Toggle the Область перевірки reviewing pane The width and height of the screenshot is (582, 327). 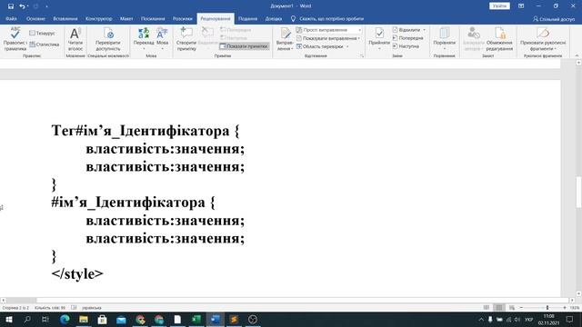319,46
